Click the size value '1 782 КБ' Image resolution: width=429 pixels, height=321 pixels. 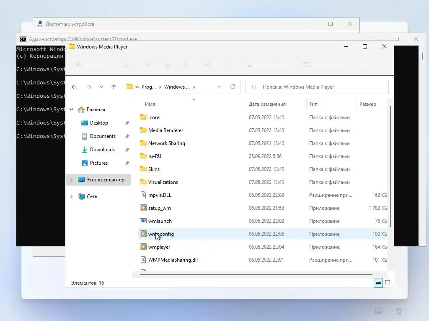point(377,208)
